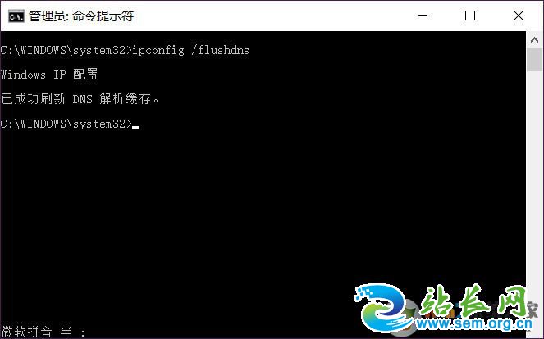Screen dimensions: 544x339
Task: Minimize the command prompt window
Action: tap(423, 16)
